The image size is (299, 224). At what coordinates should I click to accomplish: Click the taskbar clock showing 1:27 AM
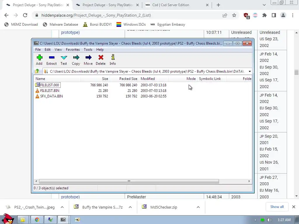284,220
